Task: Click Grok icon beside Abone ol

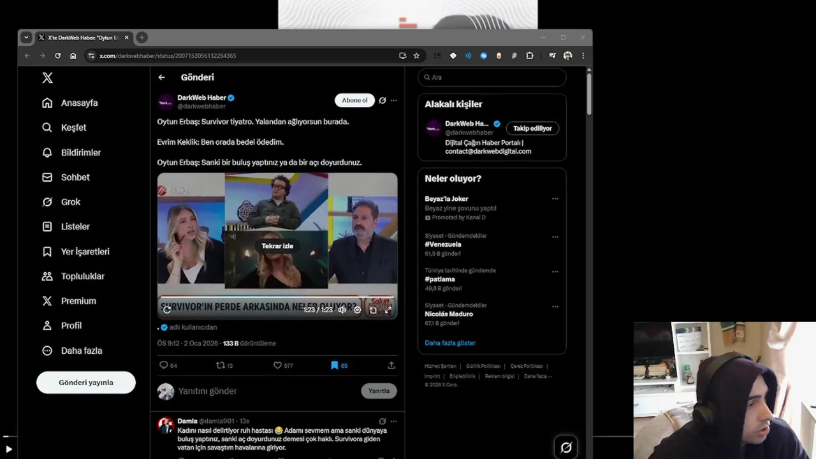Action: pyautogui.click(x=382, y=100)
